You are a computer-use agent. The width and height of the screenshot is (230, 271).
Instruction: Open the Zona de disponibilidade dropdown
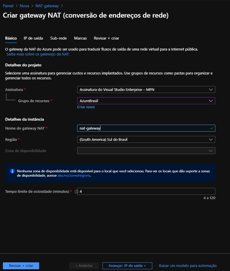coord(146,151)
